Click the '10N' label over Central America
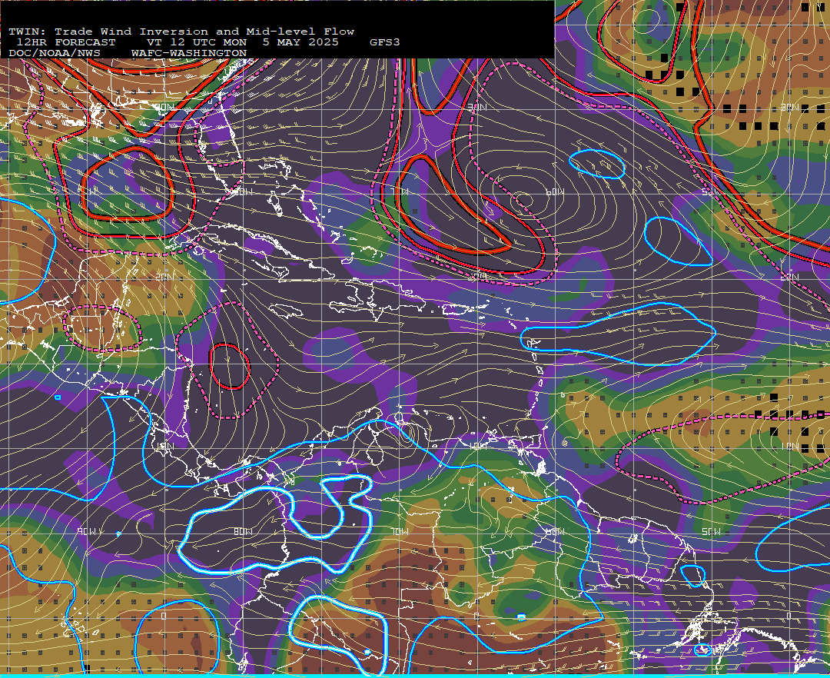Viewport: 830px width, 678px height. (165, 446)
